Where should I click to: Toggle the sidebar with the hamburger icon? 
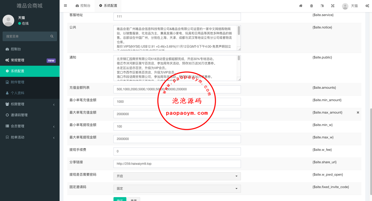click(x=65, y=6)
